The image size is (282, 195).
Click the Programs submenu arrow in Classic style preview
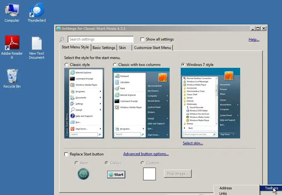pos(100,91)
